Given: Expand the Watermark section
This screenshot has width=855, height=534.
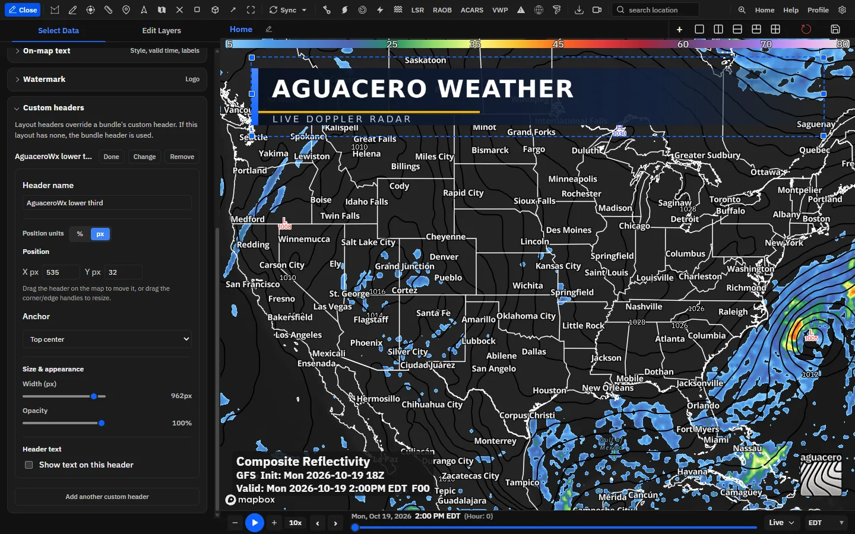Looking at the screenshot, I should point(107,79).
